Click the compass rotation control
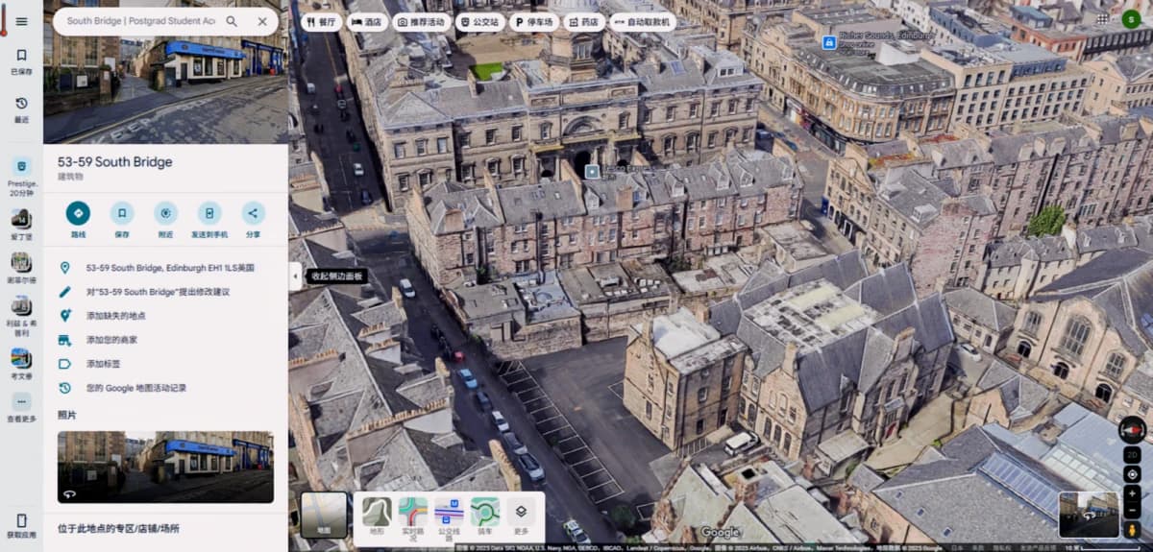The height and width of the screenshot is (552, 1153). tap(1133, 430)
